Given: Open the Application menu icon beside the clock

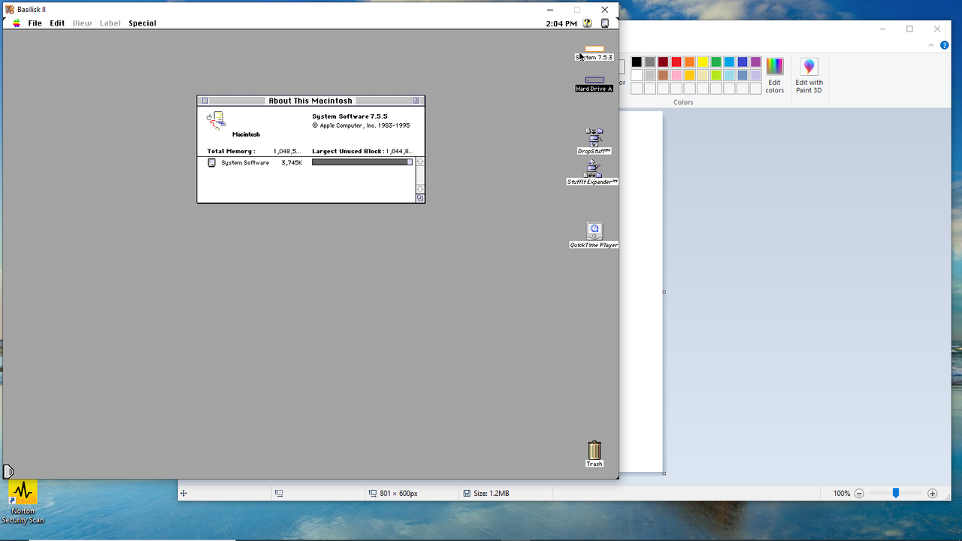Looking at the screenshot, I should tap(604, 23).
